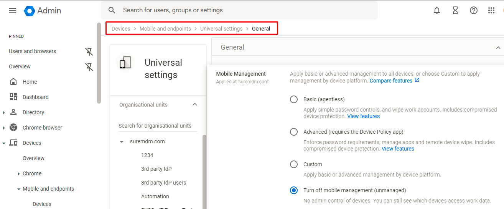Collapse the suremdm.com org unit tree
Viewport: 504px width, 209px height.
coord(122,142)
